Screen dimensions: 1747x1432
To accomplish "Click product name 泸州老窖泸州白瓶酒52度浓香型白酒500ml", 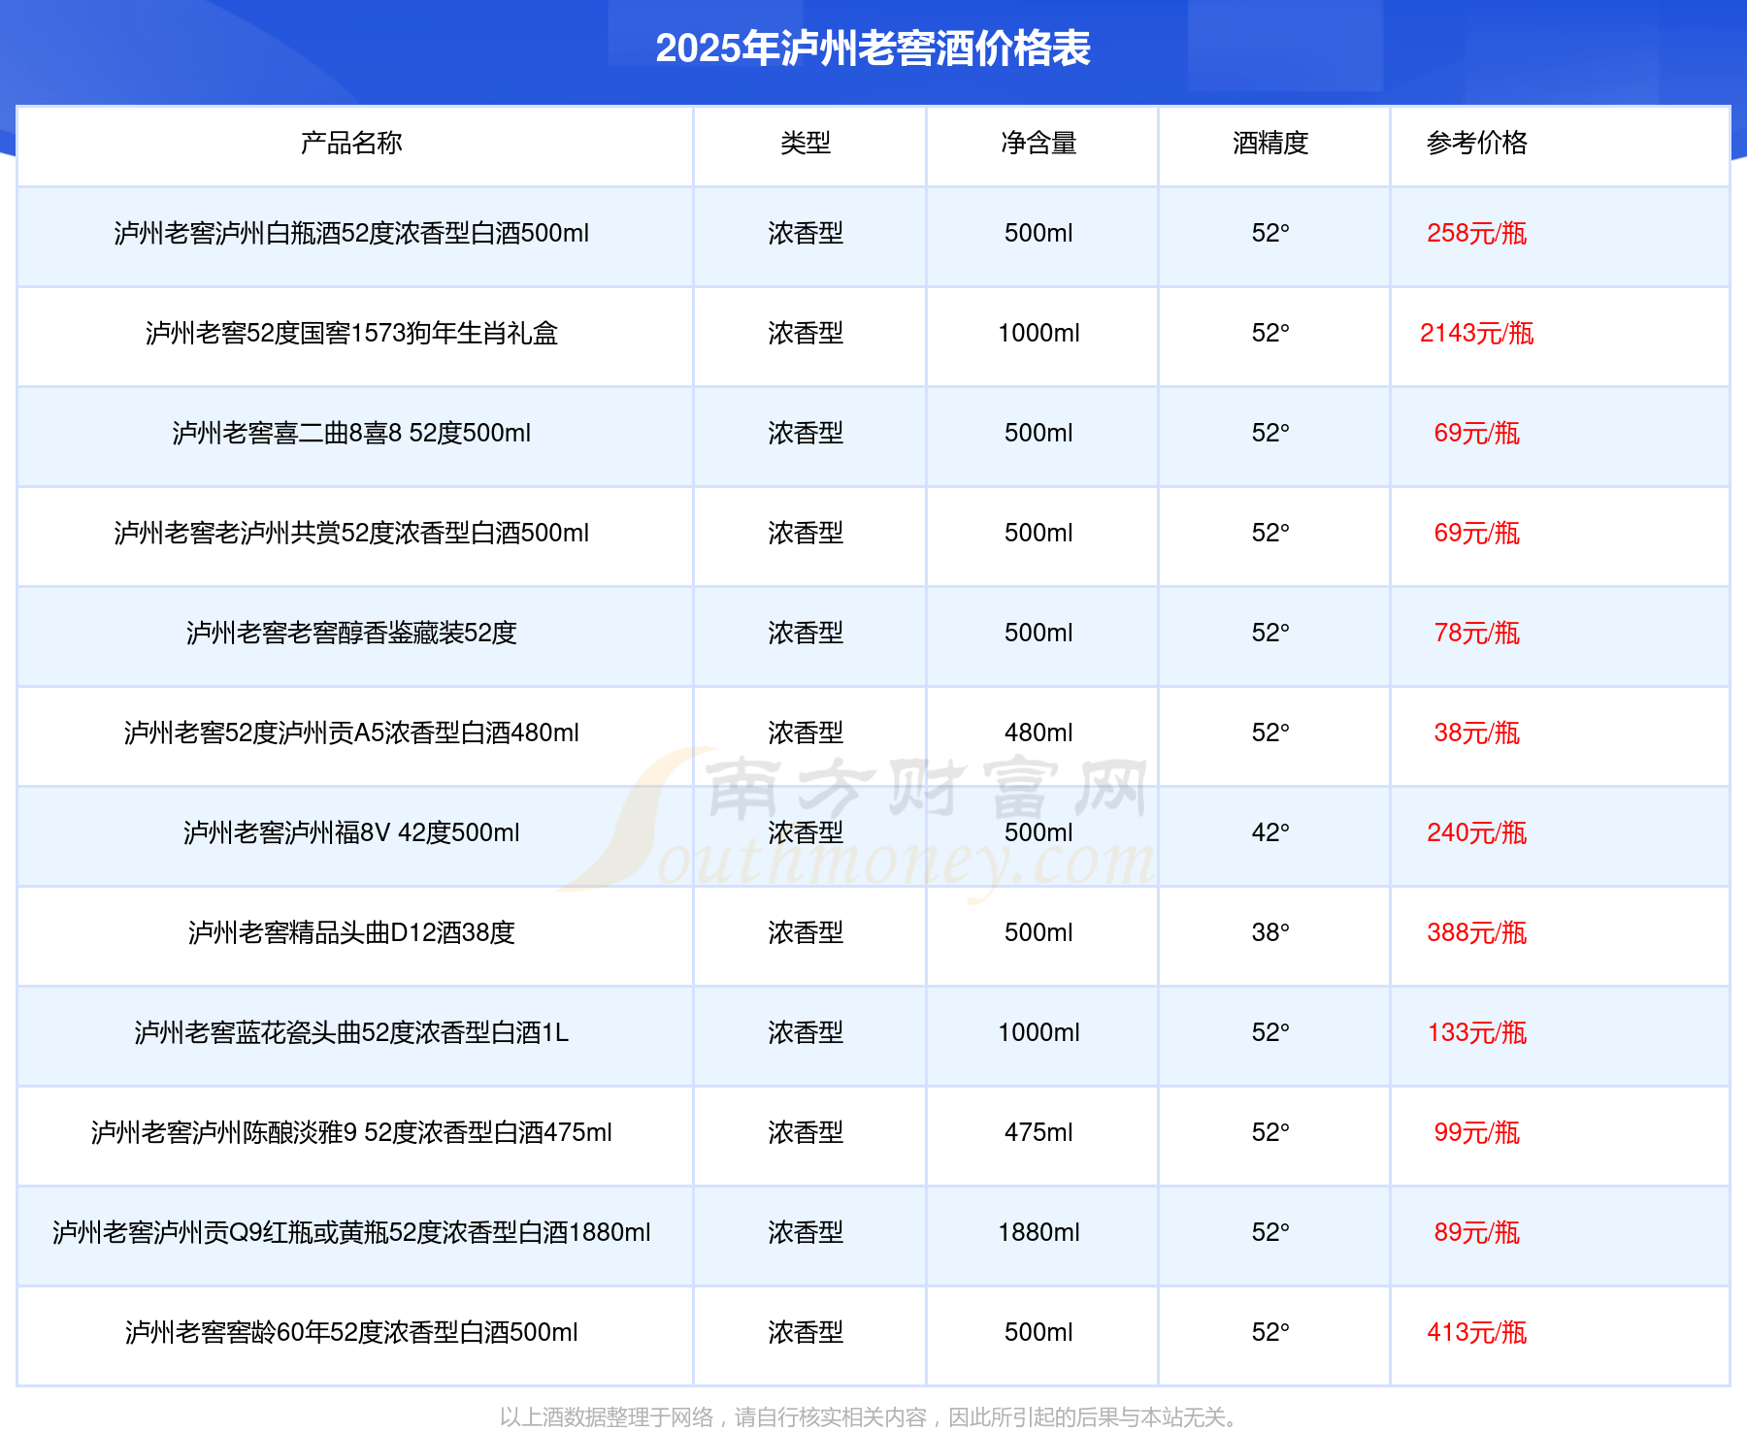I will [351, 234].
